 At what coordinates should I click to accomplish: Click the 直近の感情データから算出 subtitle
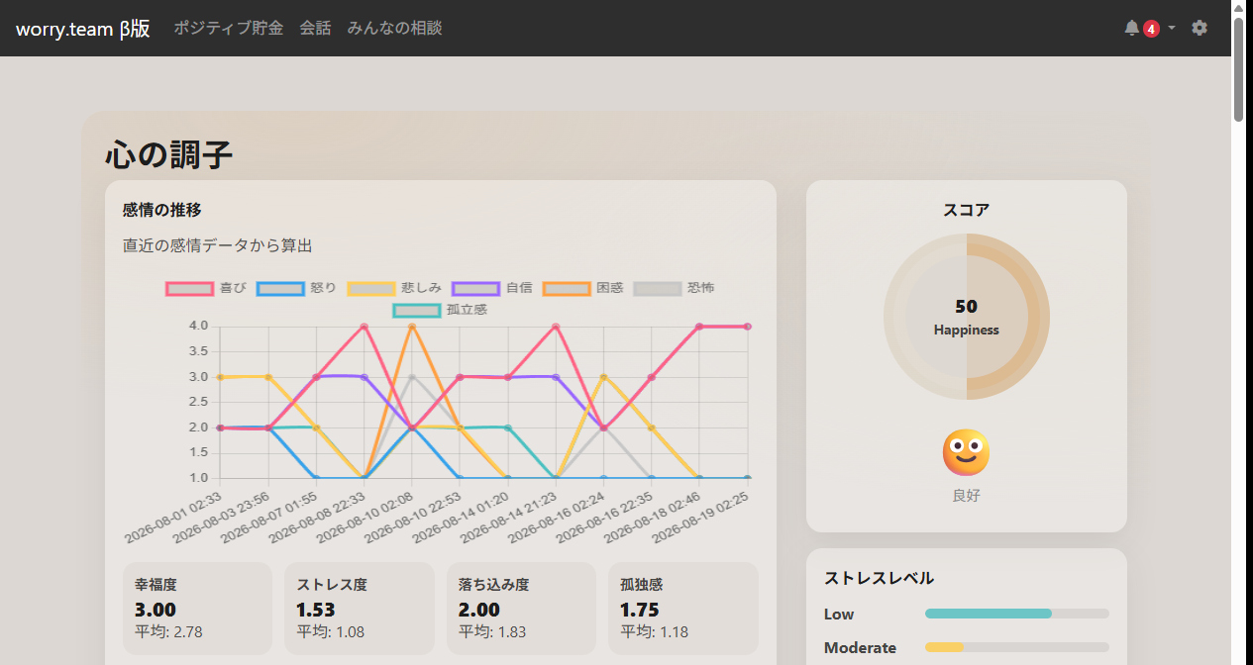coord(218,245)
